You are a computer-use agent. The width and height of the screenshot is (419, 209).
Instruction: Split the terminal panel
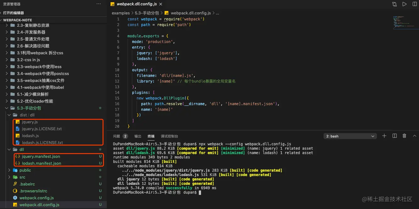click(x=395, y=136)
